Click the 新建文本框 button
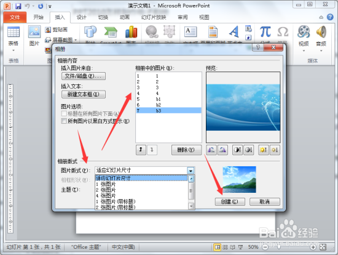This screenshot has width=338, height=255. point(84,94)
